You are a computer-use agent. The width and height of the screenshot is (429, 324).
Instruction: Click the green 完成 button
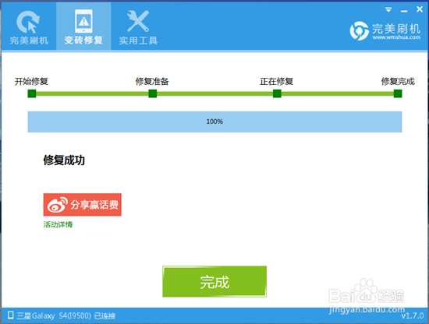pyautogui.click(x=214, y=282)
